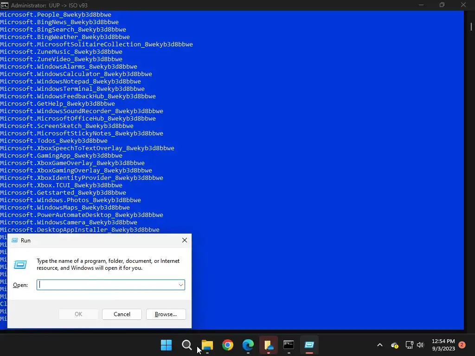475x356 pixels.
Task: Open the folder-with-cloud taskbar app
Action: [x=269, y=345]
